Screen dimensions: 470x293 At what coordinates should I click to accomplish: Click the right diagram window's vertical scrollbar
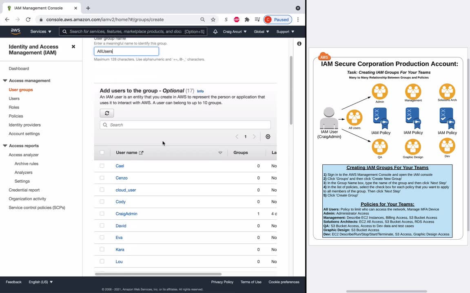coord(468,145)
